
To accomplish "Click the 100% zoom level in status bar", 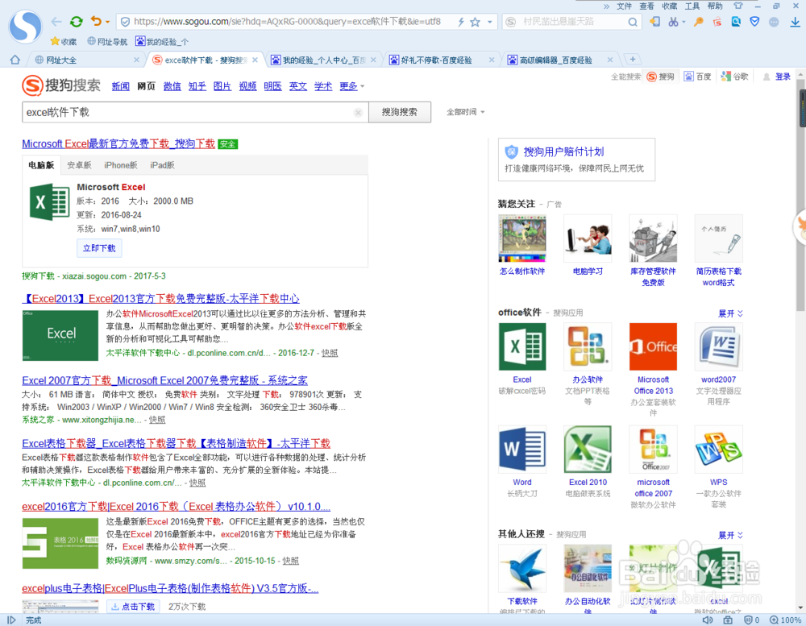I will pos(785,620).
